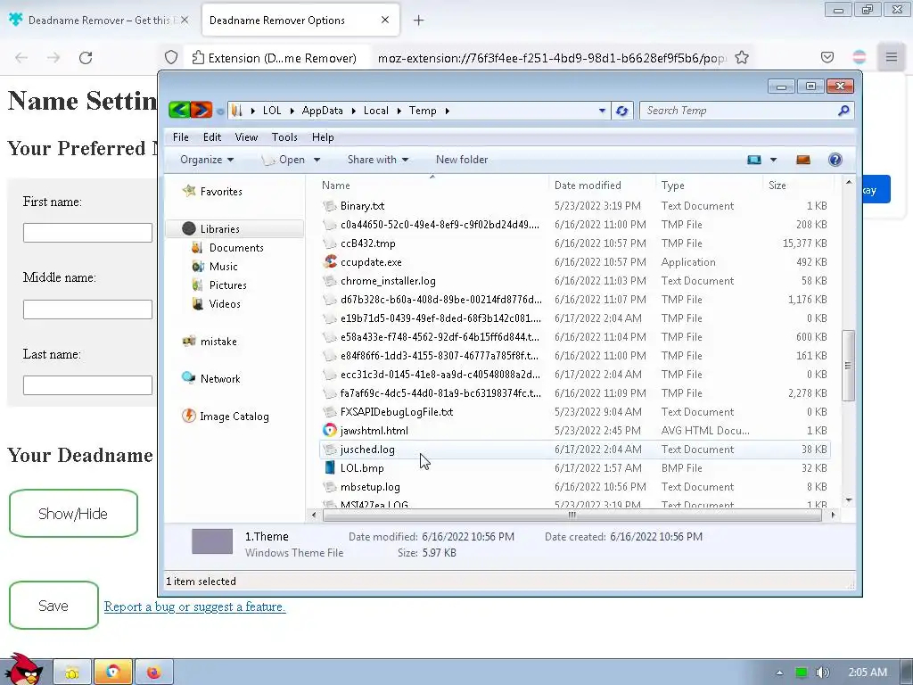Expand the recent pages dropdown near nav arrows

click(220, 111)
